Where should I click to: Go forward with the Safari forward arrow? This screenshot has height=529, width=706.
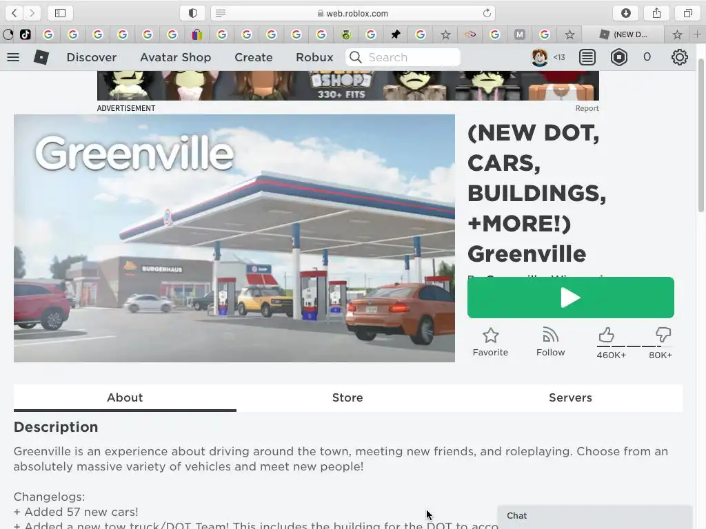click(x=32, y=13)
